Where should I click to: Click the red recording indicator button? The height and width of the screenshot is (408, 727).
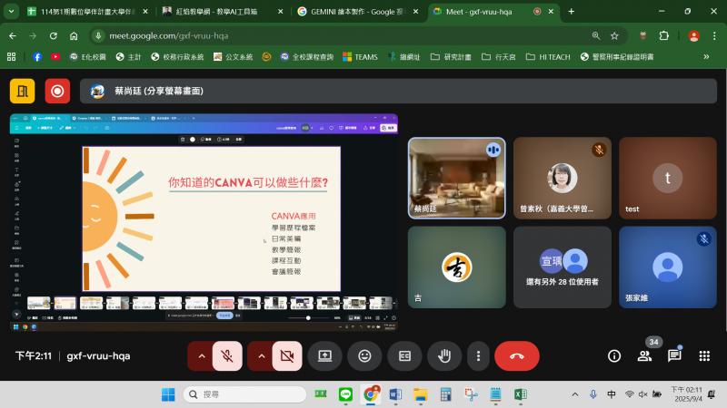[x=57, y=91]
